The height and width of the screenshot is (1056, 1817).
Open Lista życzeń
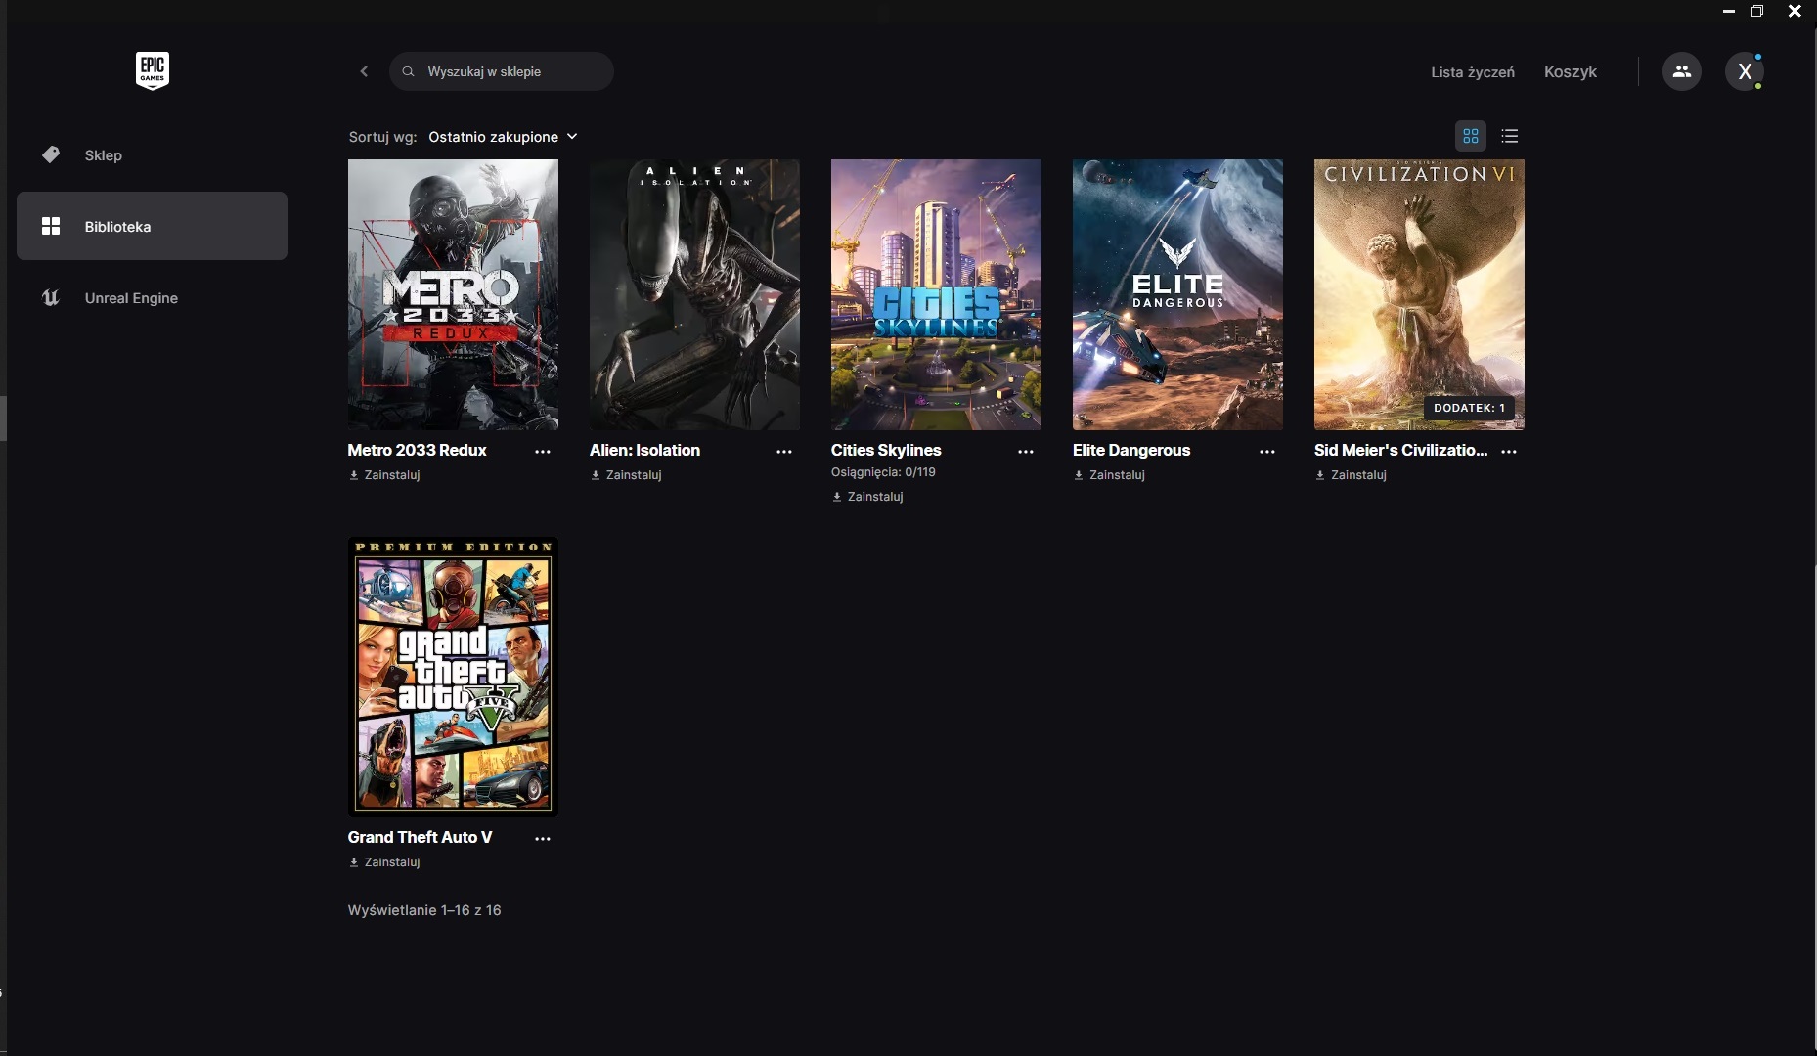click(x=1472, y=72)
